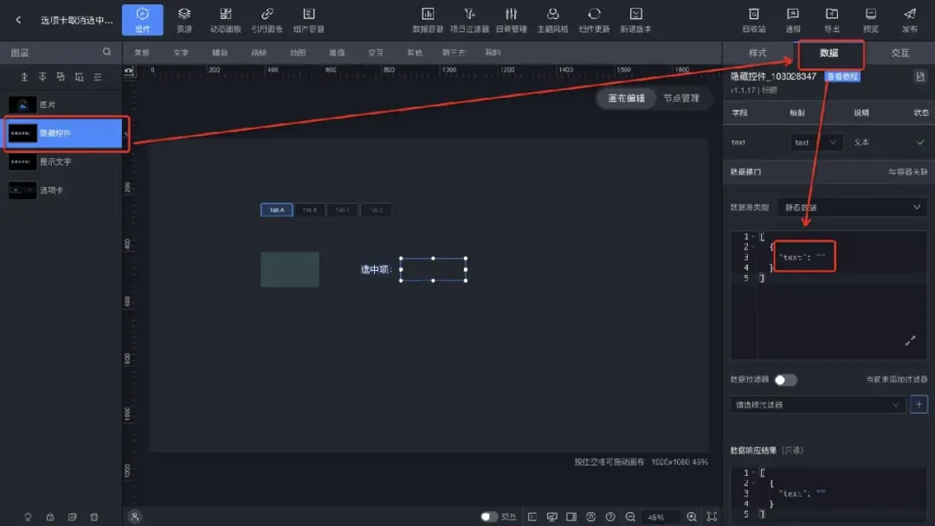Click the small rectangle icon after 交互 toggle
This screenshot has height=526, width=935.
[532, 517]
